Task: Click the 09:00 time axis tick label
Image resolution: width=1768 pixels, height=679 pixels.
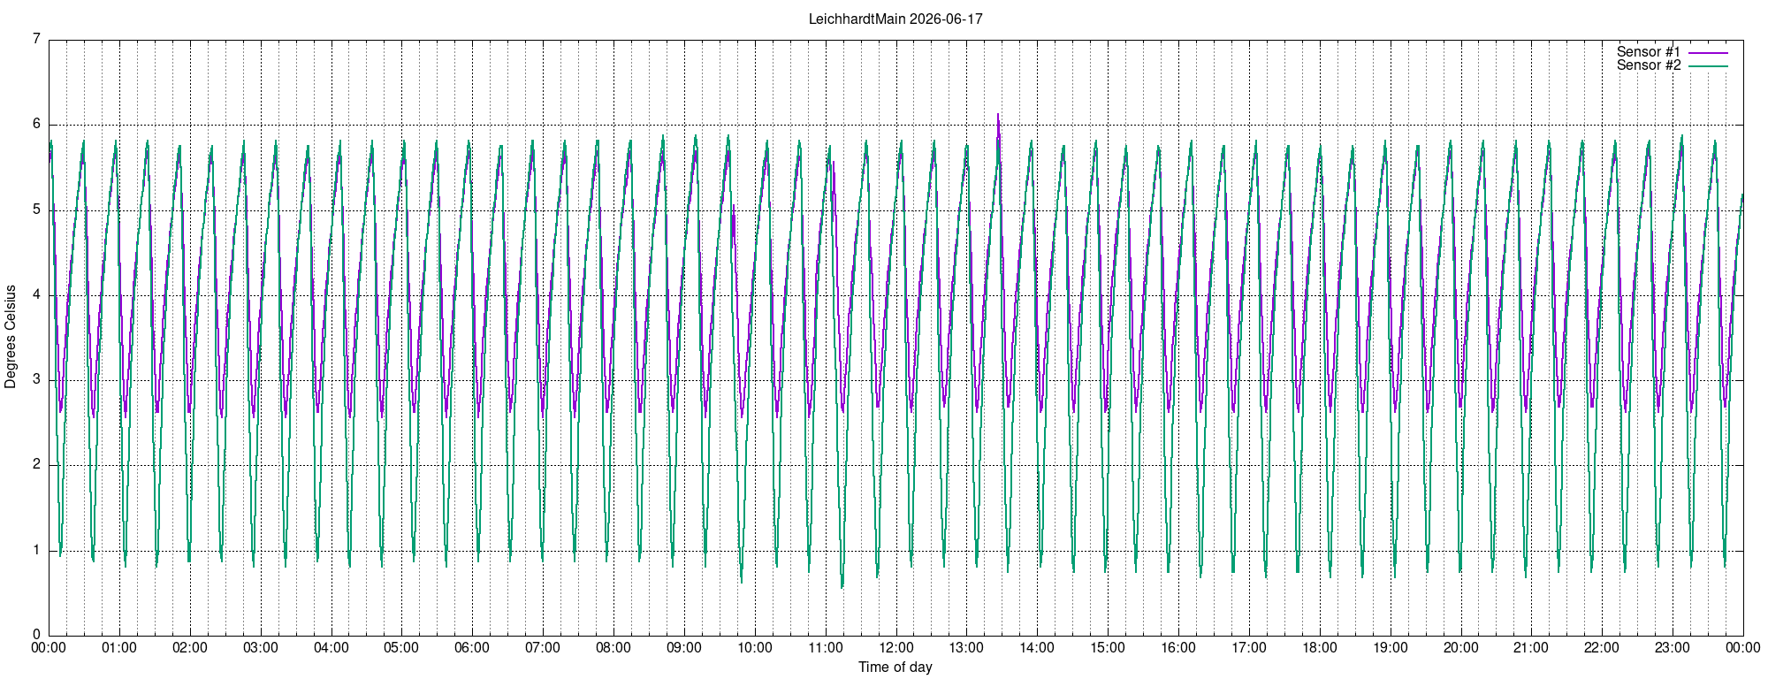Action: click(x=684, y=647)
